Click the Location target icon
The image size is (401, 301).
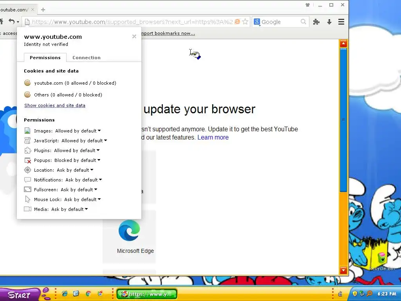[27, 170]
